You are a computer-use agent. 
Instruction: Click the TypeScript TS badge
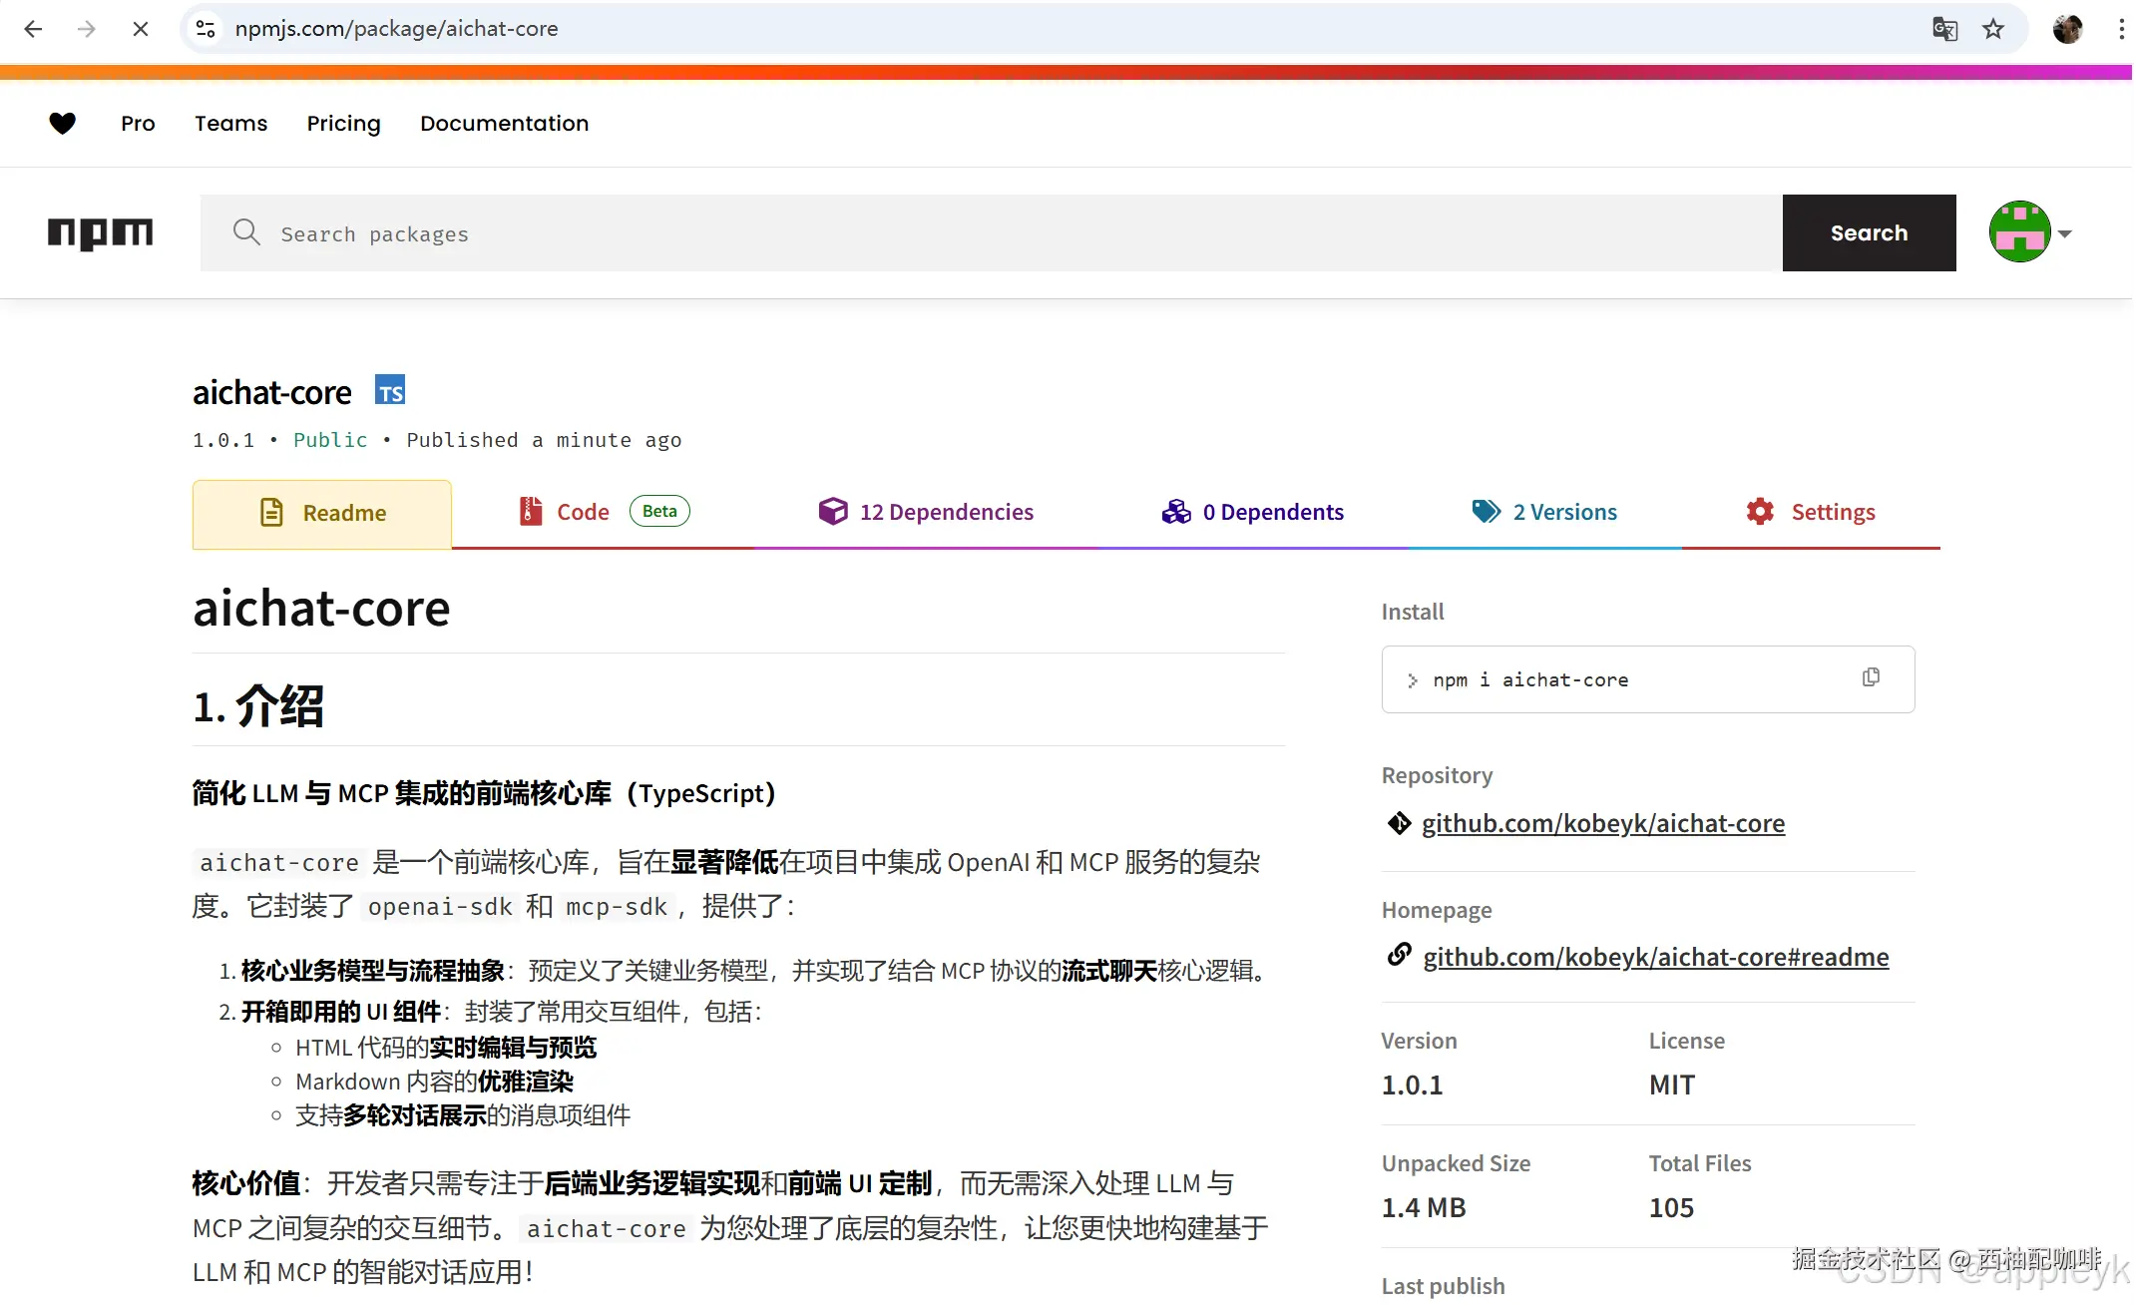click(390, 390)
